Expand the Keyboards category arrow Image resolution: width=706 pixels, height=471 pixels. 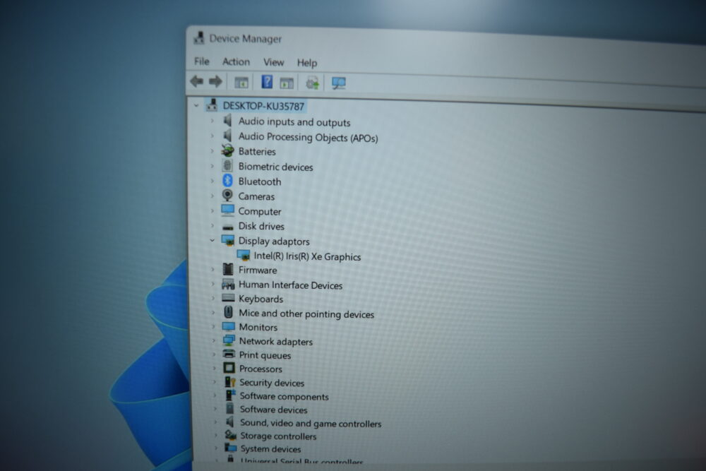(x=213, y=298)
